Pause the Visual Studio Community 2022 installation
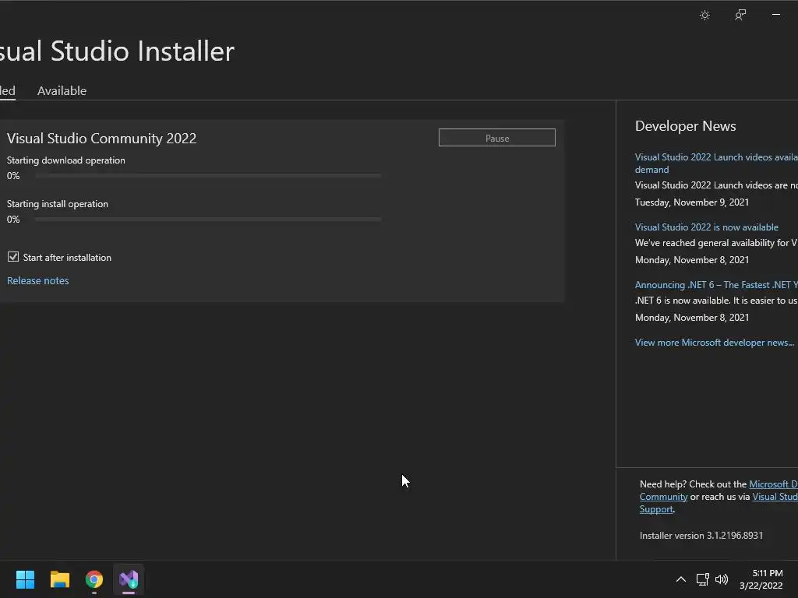This screenshot has width=798, height=598. point(496,138)
